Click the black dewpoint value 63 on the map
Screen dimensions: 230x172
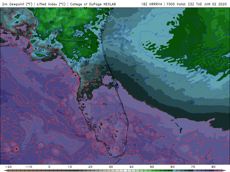[x=87, y=61]
